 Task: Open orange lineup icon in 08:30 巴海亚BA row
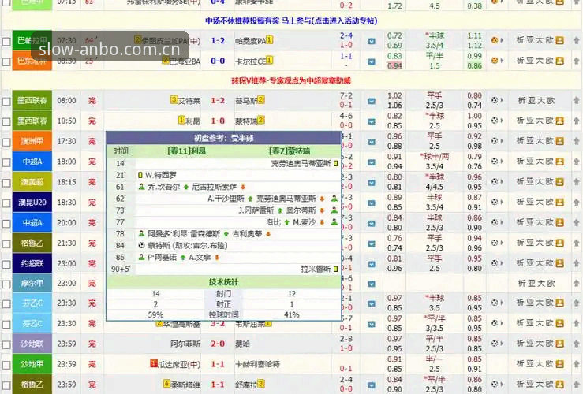coord(560,61)
